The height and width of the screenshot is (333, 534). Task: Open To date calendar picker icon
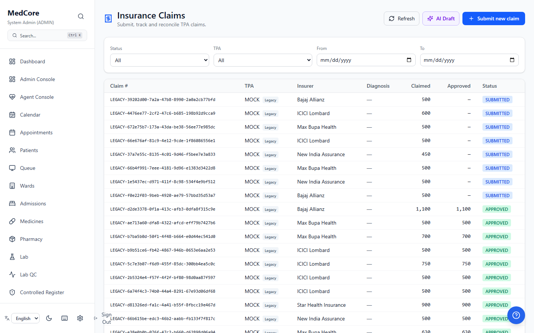click(512, 60)
